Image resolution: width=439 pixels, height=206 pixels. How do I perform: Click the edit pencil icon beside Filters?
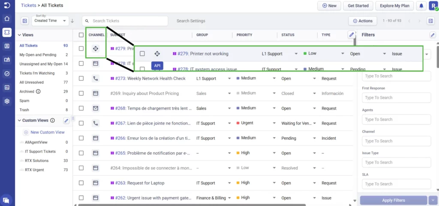click(432, 35)
